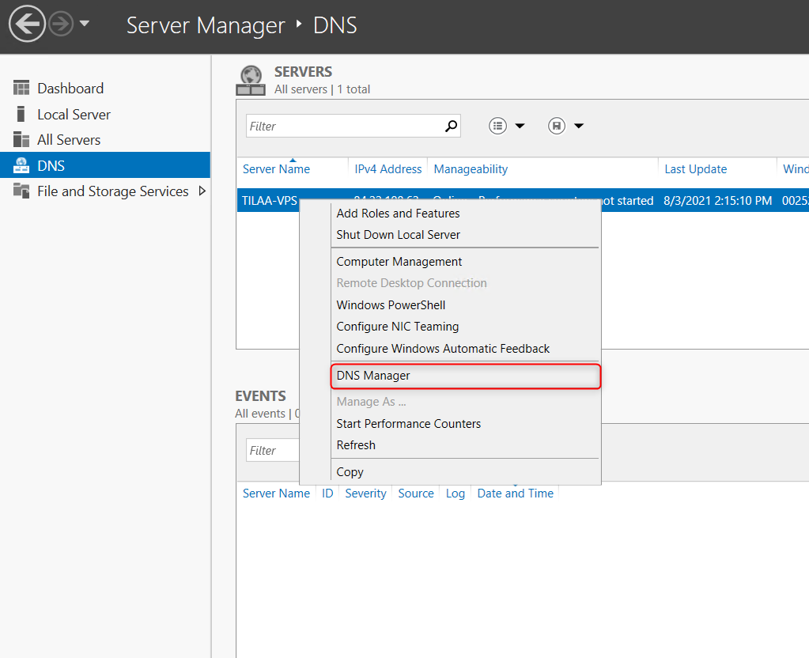Click the servers filter search magnifier
This screenshot has width=809, height=658.
451,126
